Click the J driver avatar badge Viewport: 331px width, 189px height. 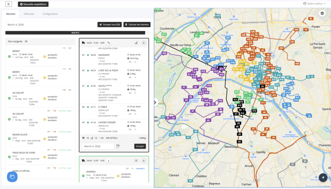(109, 161)
